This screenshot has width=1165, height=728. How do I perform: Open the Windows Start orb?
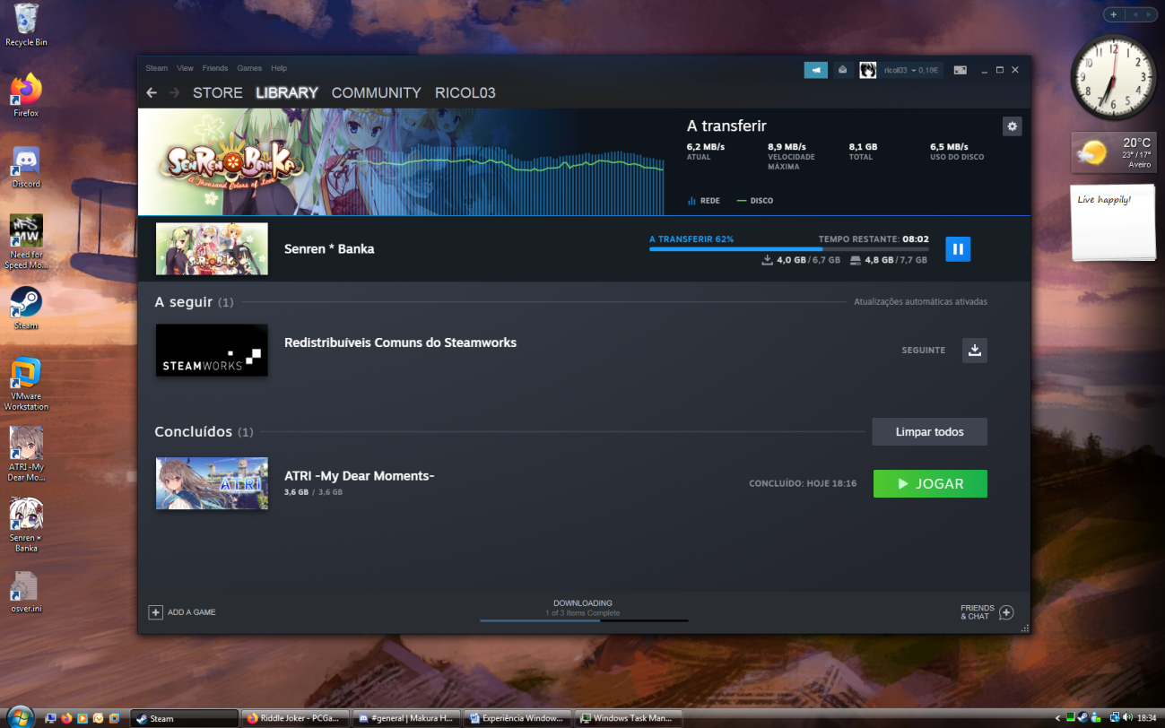click(x=19, y=716)
